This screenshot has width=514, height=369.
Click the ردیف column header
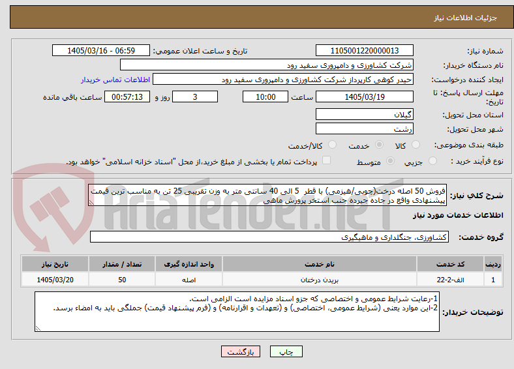493,264
